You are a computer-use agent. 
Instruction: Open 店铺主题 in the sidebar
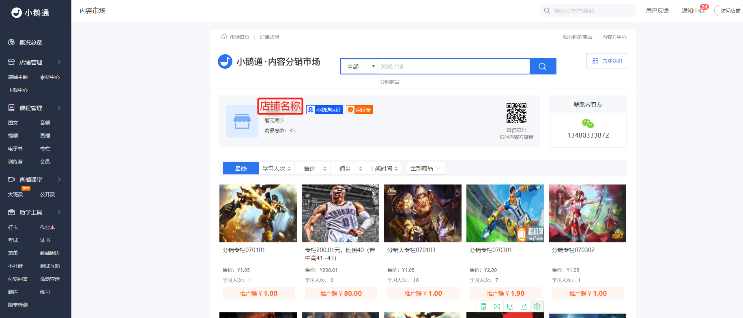pos(18,77)
